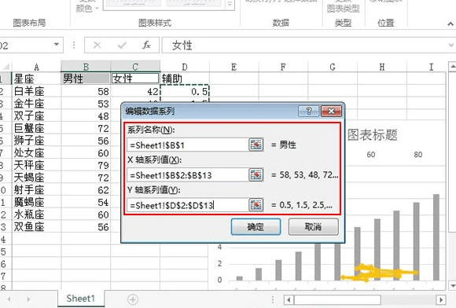
Task: Click the previous sheet navigation arrow
Action: click(x=9, y=299)
